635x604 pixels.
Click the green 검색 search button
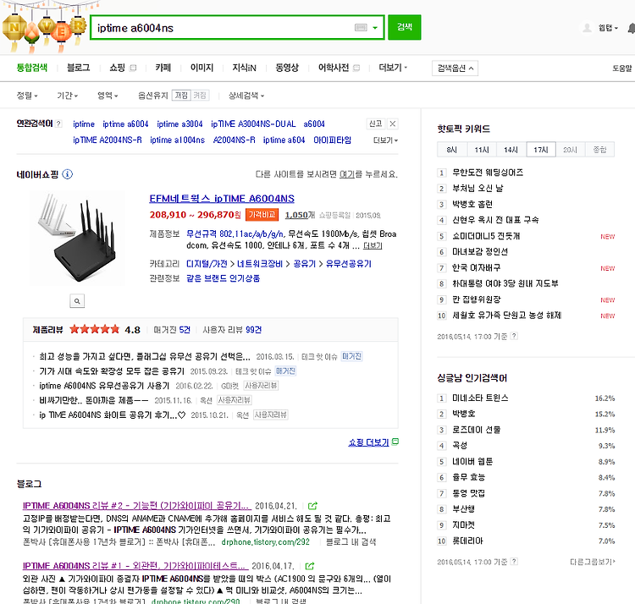point(404,27)
